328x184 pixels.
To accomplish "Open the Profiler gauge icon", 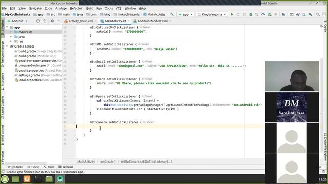I will pos(263,14).
